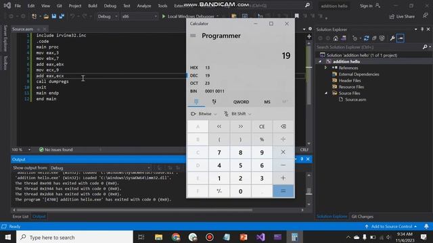Image resolution: width=433 pixels, height=243 pixels.
Task: Collapse the addition hello project node
Action: tap(320, 61)
